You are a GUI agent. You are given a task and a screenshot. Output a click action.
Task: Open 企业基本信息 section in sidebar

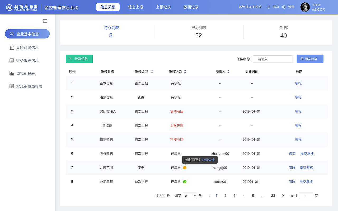coord(27,34)
